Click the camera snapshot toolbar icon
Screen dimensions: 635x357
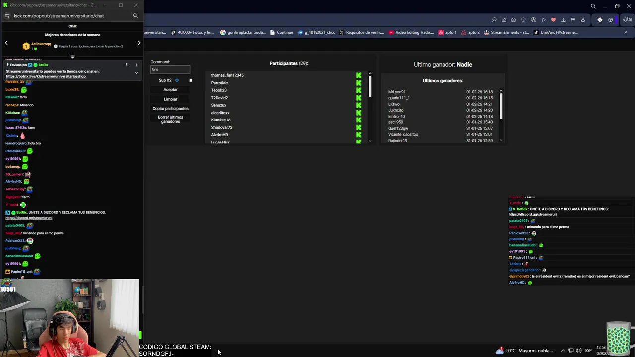513,20
